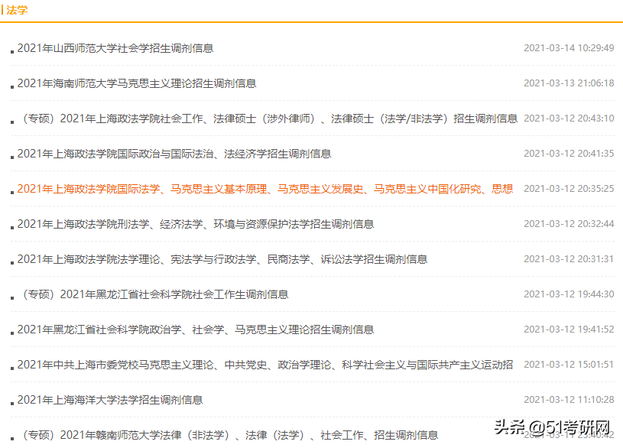The image size is (623, 448).
Task: Click the bullet marker before 山西师范大学 entry
Action: (x=11, y=50)
